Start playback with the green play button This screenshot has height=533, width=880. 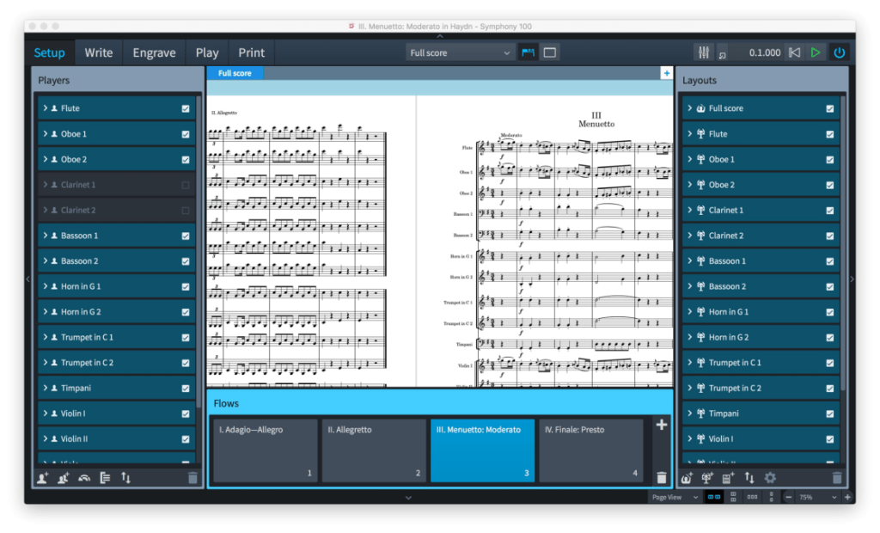816,52
